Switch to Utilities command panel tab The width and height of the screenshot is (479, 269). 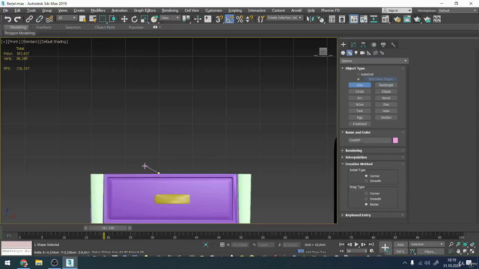393,45
